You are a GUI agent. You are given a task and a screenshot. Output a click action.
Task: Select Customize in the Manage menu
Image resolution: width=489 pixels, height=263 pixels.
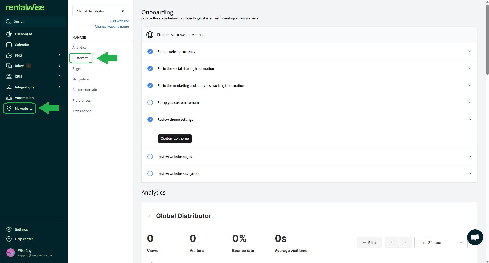pyautogui.click(x=80, y=58)
